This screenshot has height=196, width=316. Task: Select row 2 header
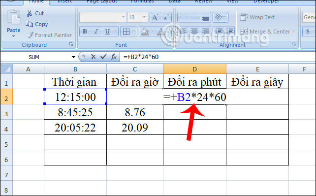(x=6, y=97)
